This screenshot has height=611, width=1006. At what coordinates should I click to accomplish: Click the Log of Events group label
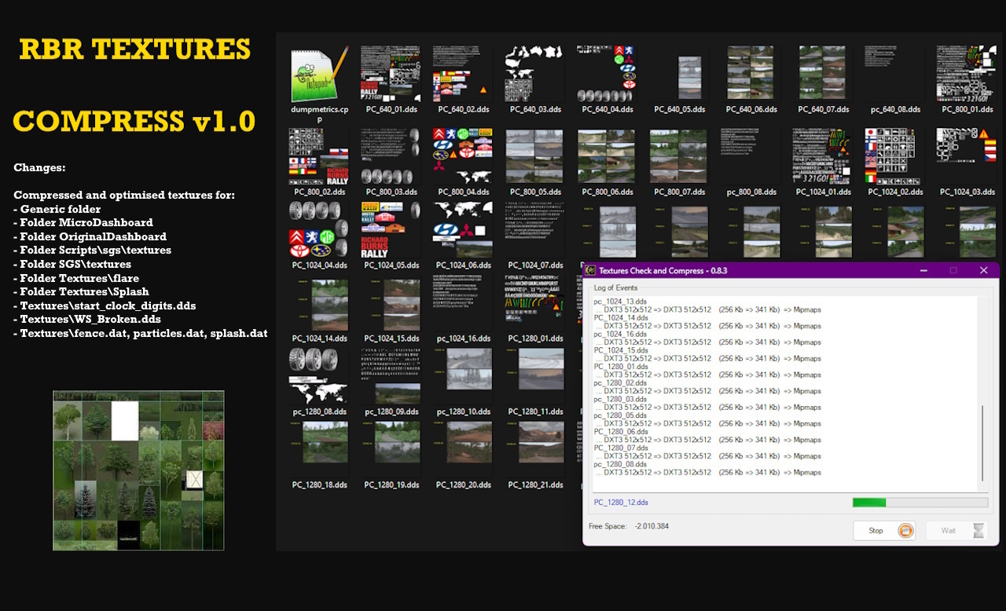point(615,288)
